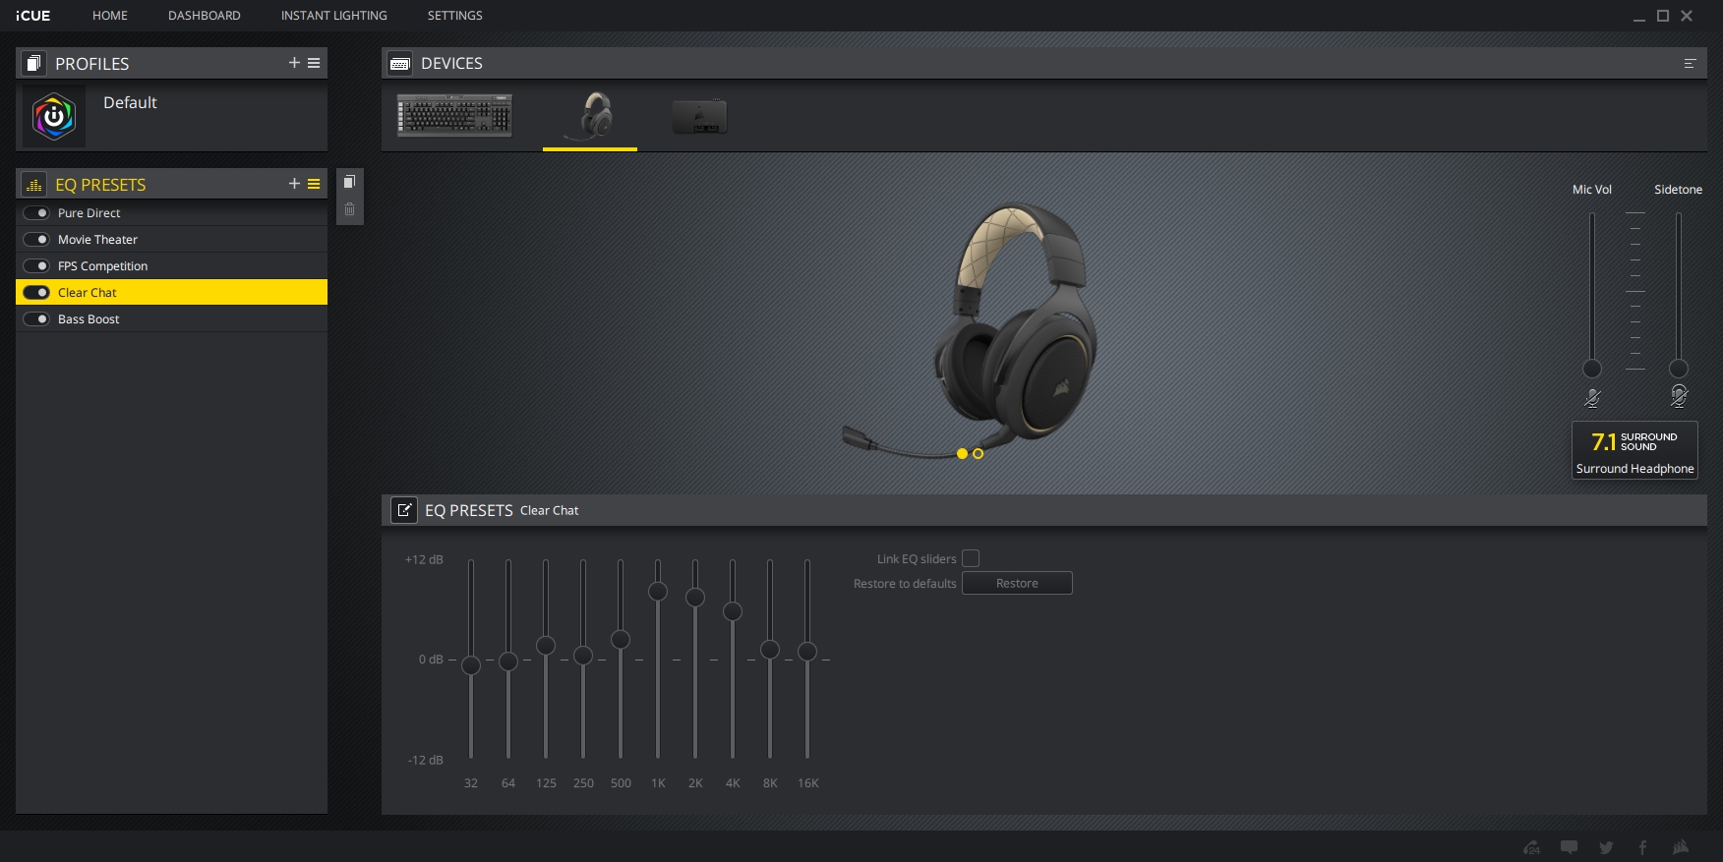Toggle the Clear Chat preset switch
This screenshot has height=862, width=1723.
[x=36, y=293]
